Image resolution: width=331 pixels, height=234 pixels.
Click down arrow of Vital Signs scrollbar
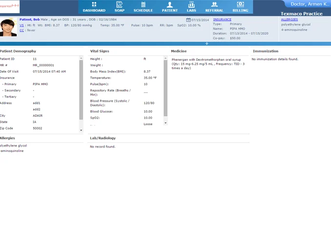(165, 123)
